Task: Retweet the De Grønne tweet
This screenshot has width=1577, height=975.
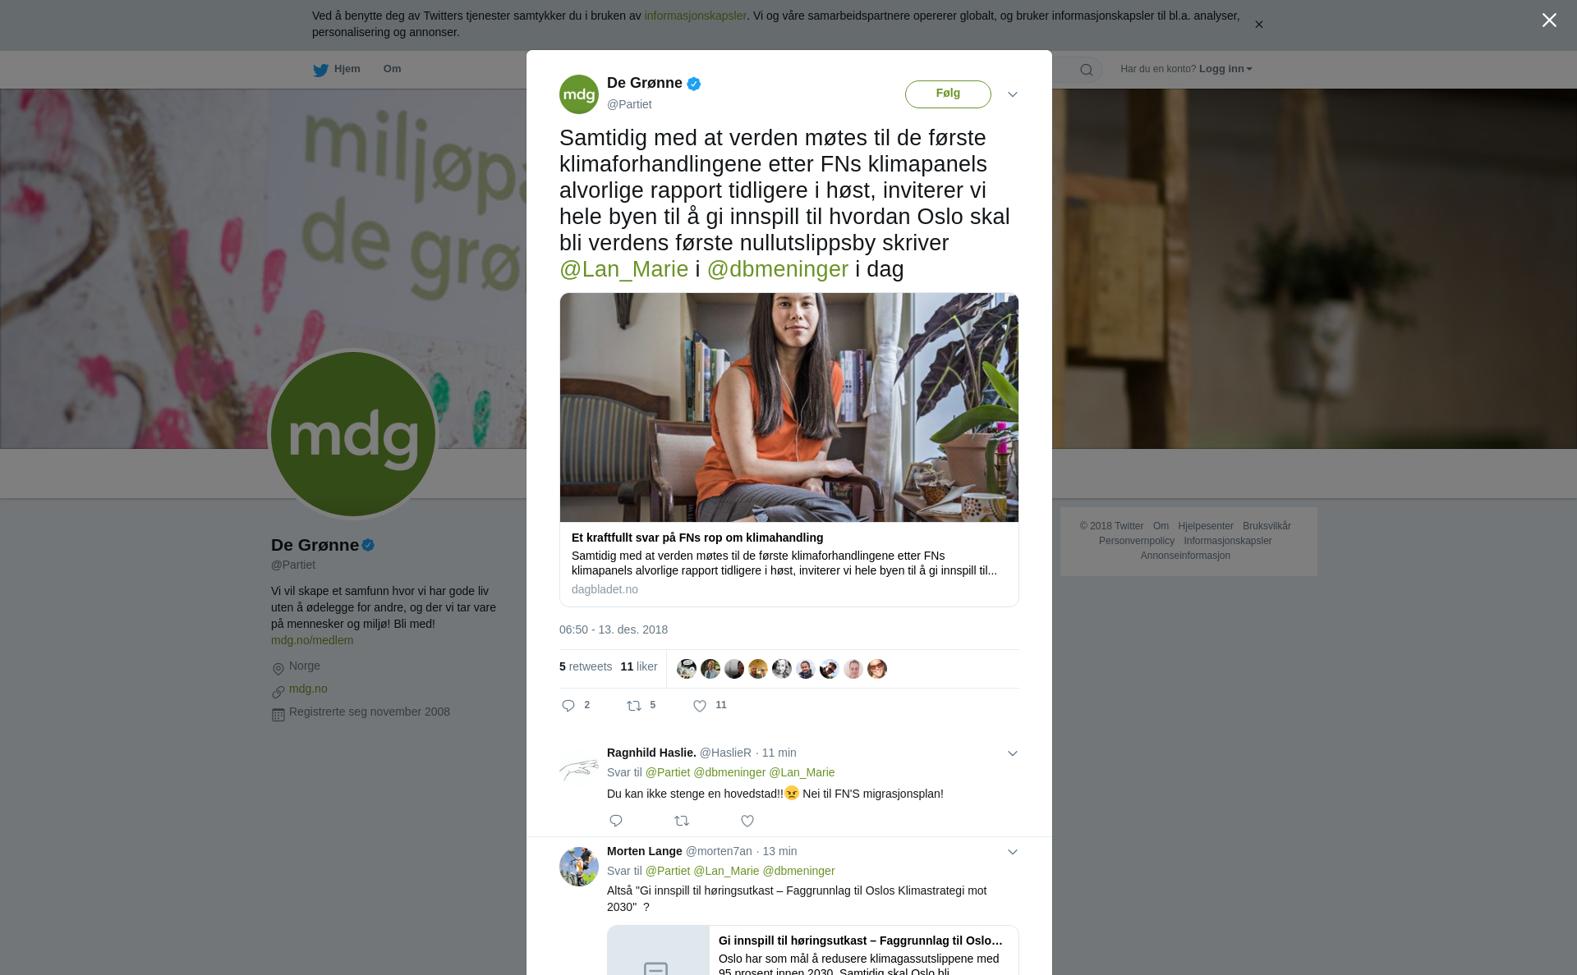Action: (634, 706)
